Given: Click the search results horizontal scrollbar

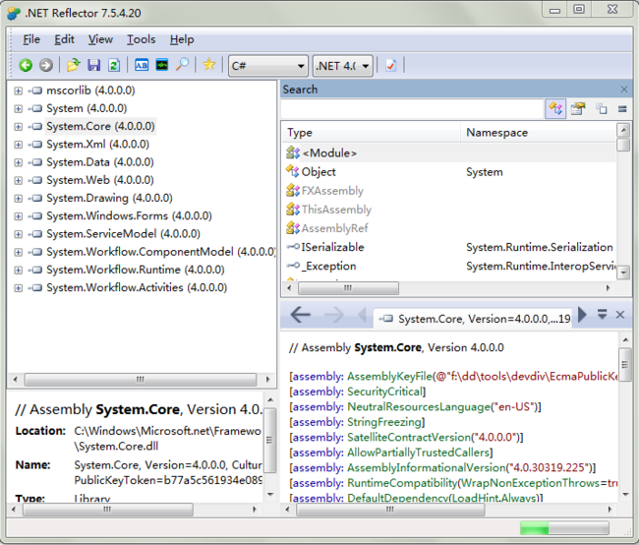Looking at the screenshot, I should (348, 288).
